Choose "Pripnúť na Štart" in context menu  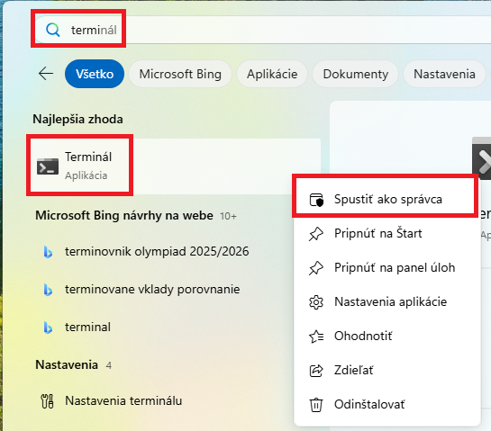(387, 234)
